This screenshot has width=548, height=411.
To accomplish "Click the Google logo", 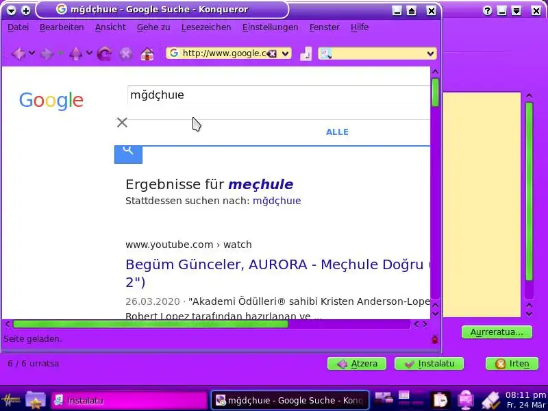I will click(51, 101).
